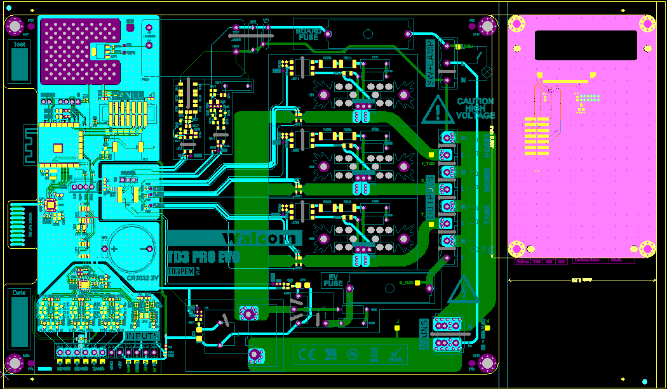The height and width of the screenshot is (389, 667).
Task: Select the CAUTION HIGH VOLTAGE text
Action: [x=476, y=109]
